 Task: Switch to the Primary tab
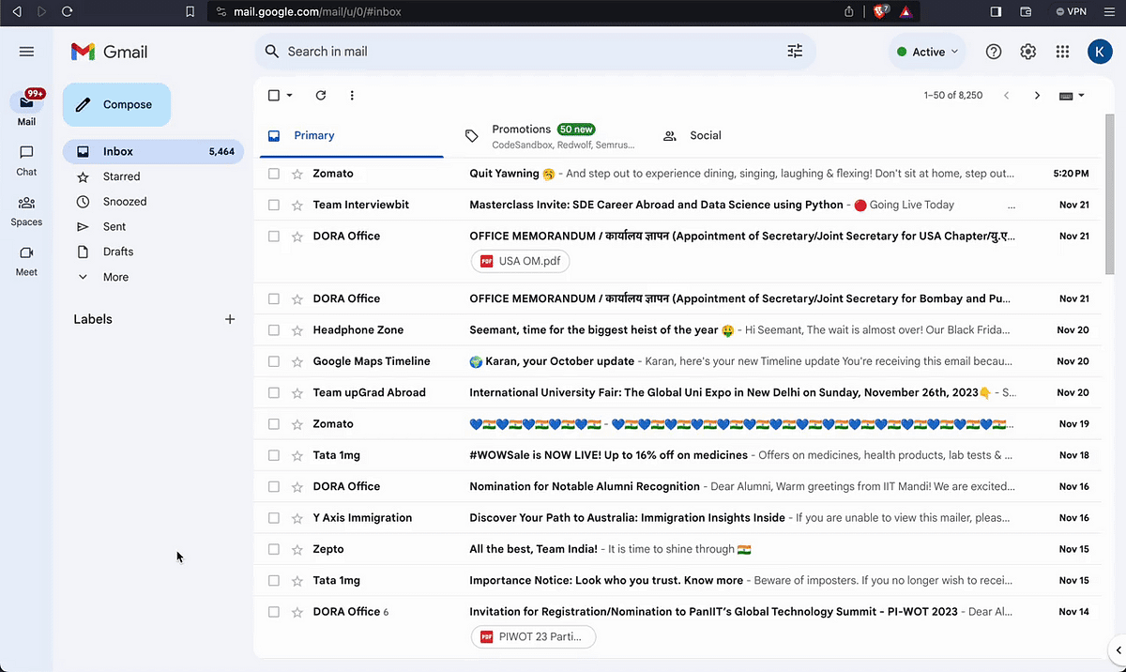(349, 135)
